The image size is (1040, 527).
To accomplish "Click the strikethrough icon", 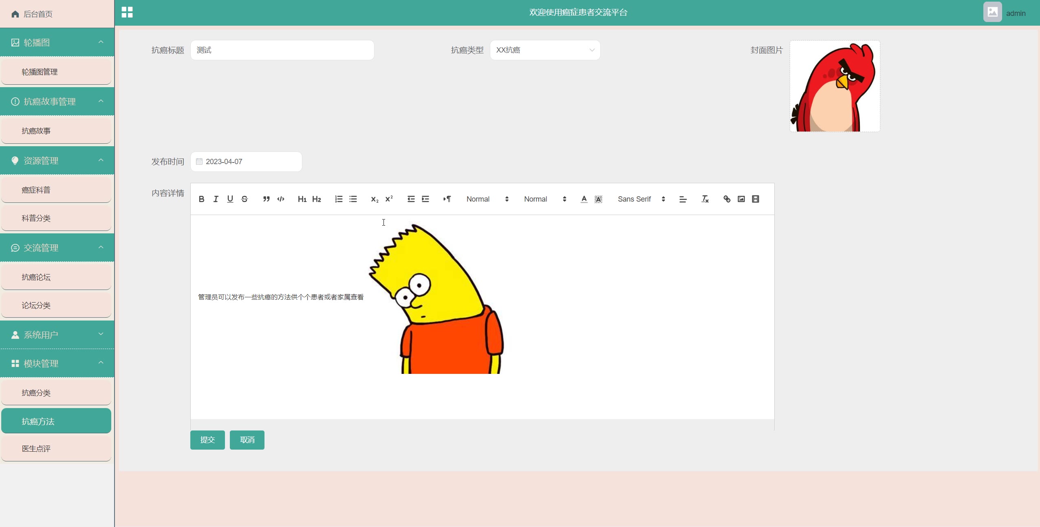I will pyautogui.click(x=245, y=199).
